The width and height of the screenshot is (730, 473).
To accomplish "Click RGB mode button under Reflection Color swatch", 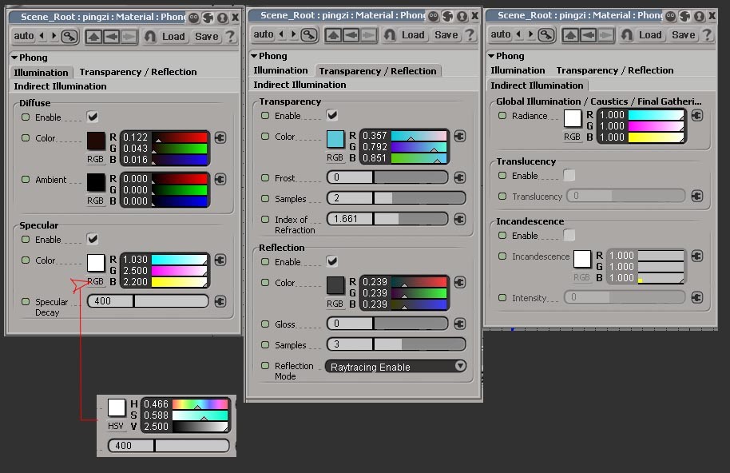I will (335, 304).
